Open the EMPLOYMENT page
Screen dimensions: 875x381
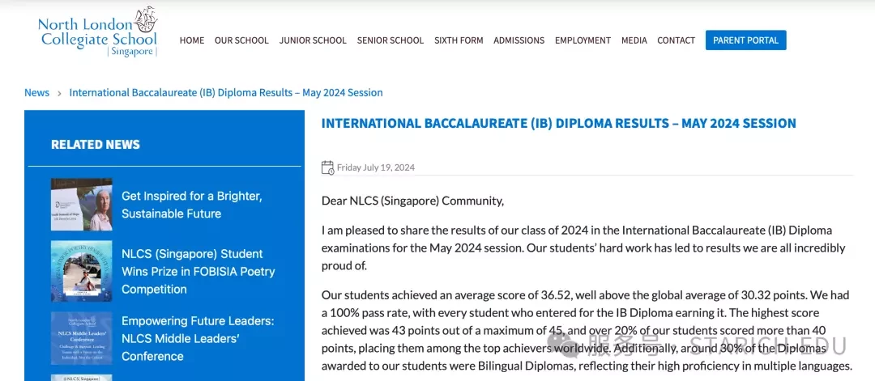tap(583, 40)
